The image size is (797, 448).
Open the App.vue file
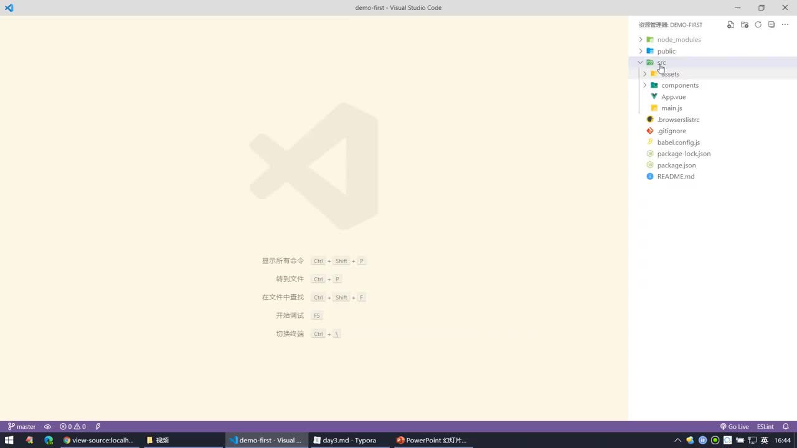(x=673, y=97)
